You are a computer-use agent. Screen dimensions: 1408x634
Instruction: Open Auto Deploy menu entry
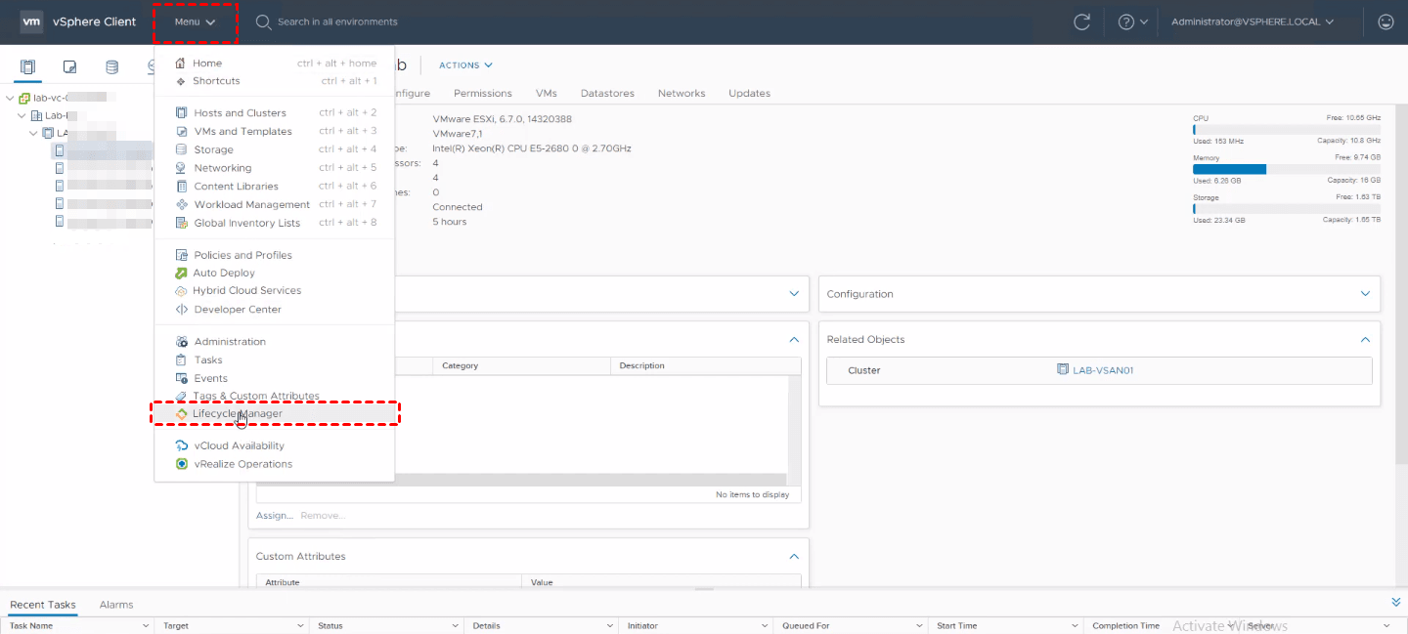(224, 273)
